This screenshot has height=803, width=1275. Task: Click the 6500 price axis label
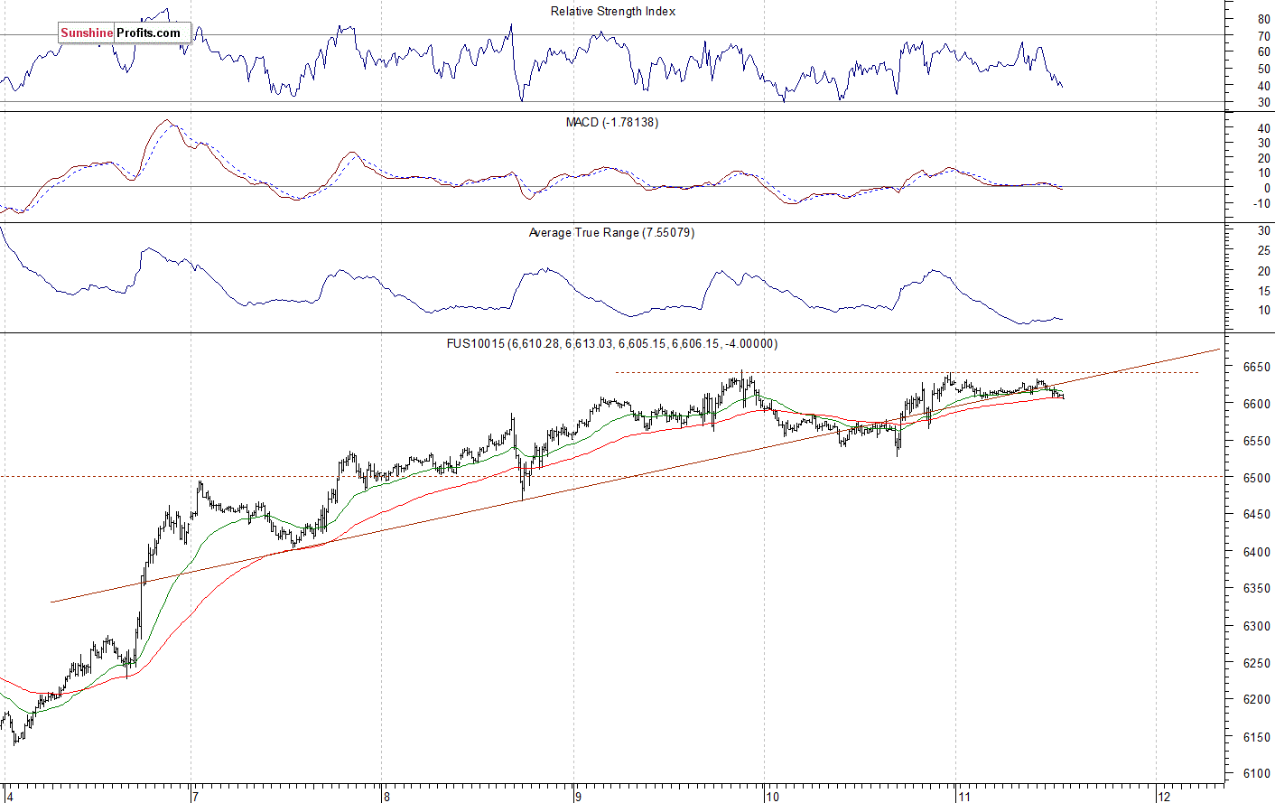[x=1257, y=478]
